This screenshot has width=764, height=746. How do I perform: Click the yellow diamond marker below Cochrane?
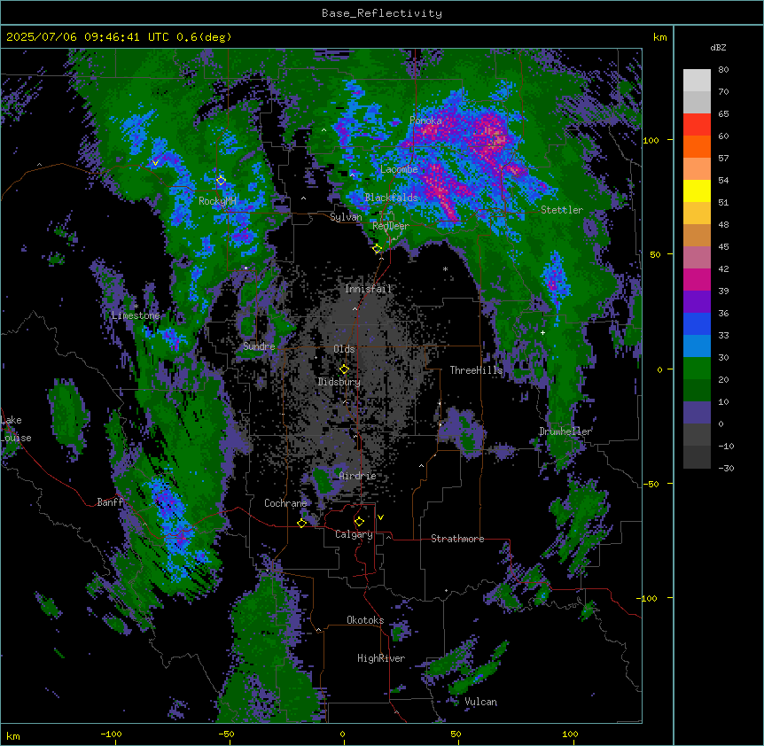pos(301,523)
